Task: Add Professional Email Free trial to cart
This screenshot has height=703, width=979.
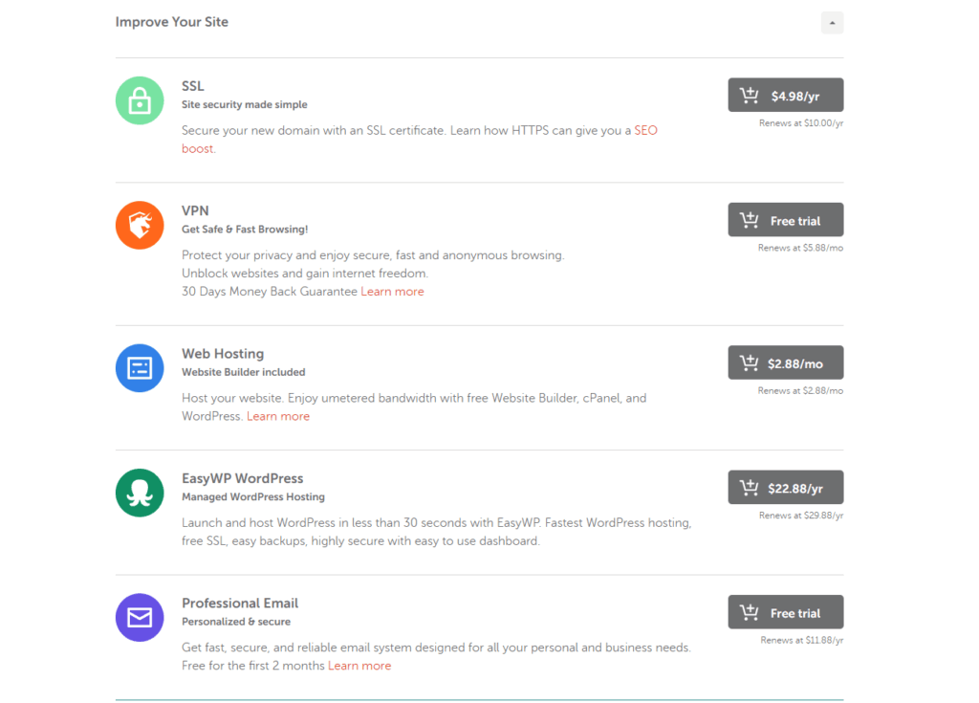Action: tap(785, 612)
